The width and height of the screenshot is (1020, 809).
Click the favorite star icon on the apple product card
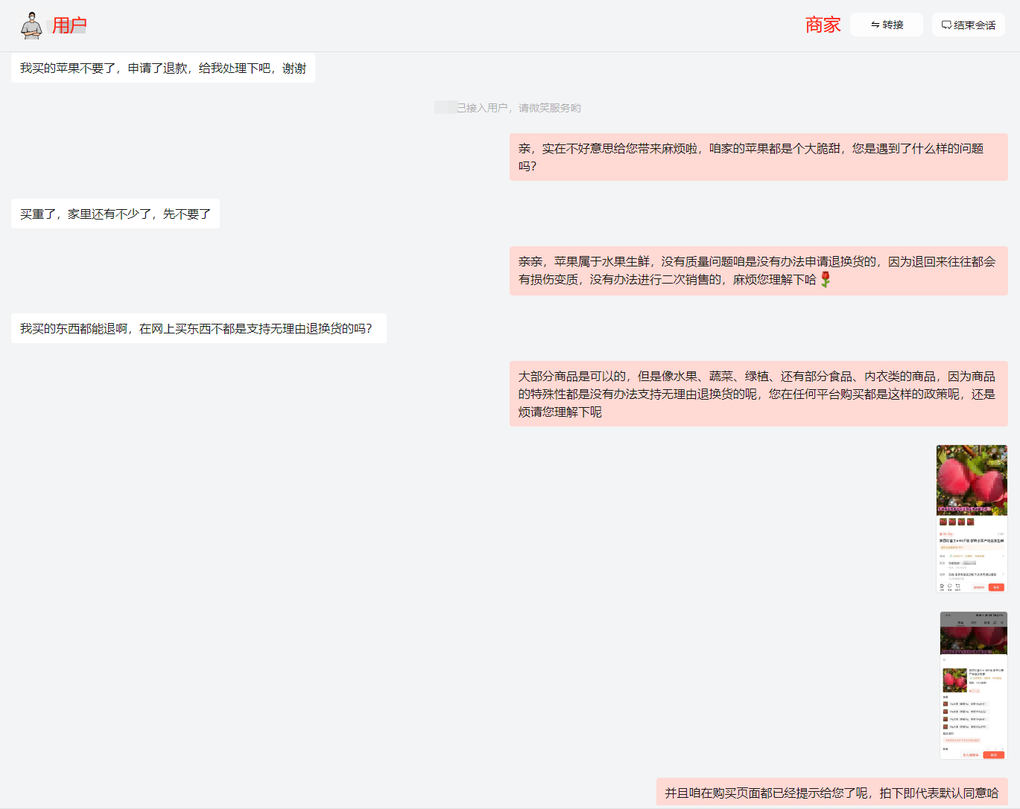[941, 586]
